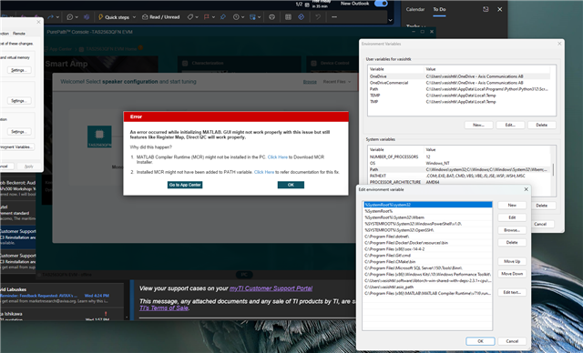The image size is (583, 353).
Task: Switch to the To Do tab
Action: click(x=439, y=9)
